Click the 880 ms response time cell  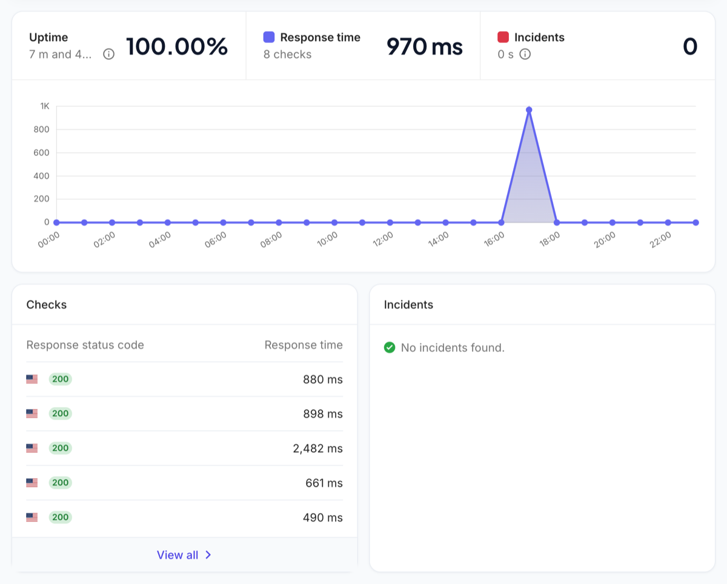tap(323, 380)
